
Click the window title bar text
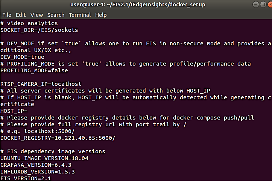[x=136, y=4]
